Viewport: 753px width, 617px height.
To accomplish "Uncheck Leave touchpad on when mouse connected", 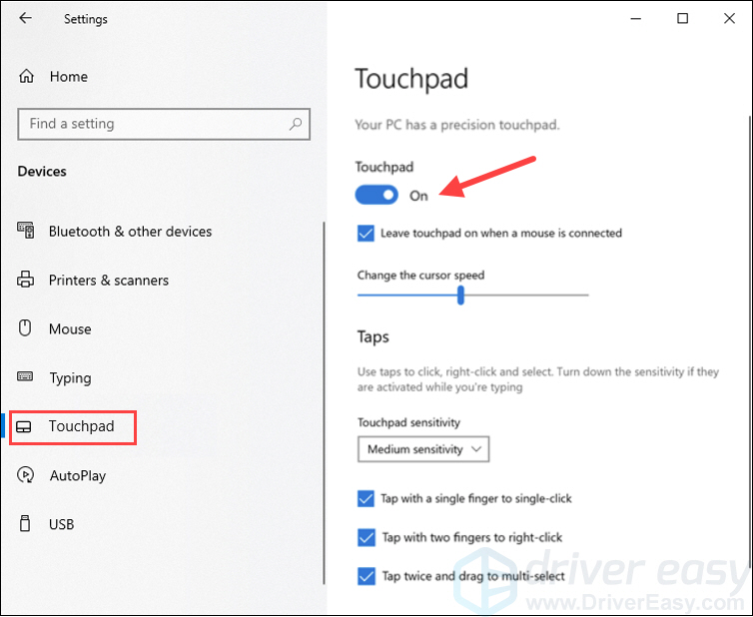I will pyautogui.click(x=366, y=234).
